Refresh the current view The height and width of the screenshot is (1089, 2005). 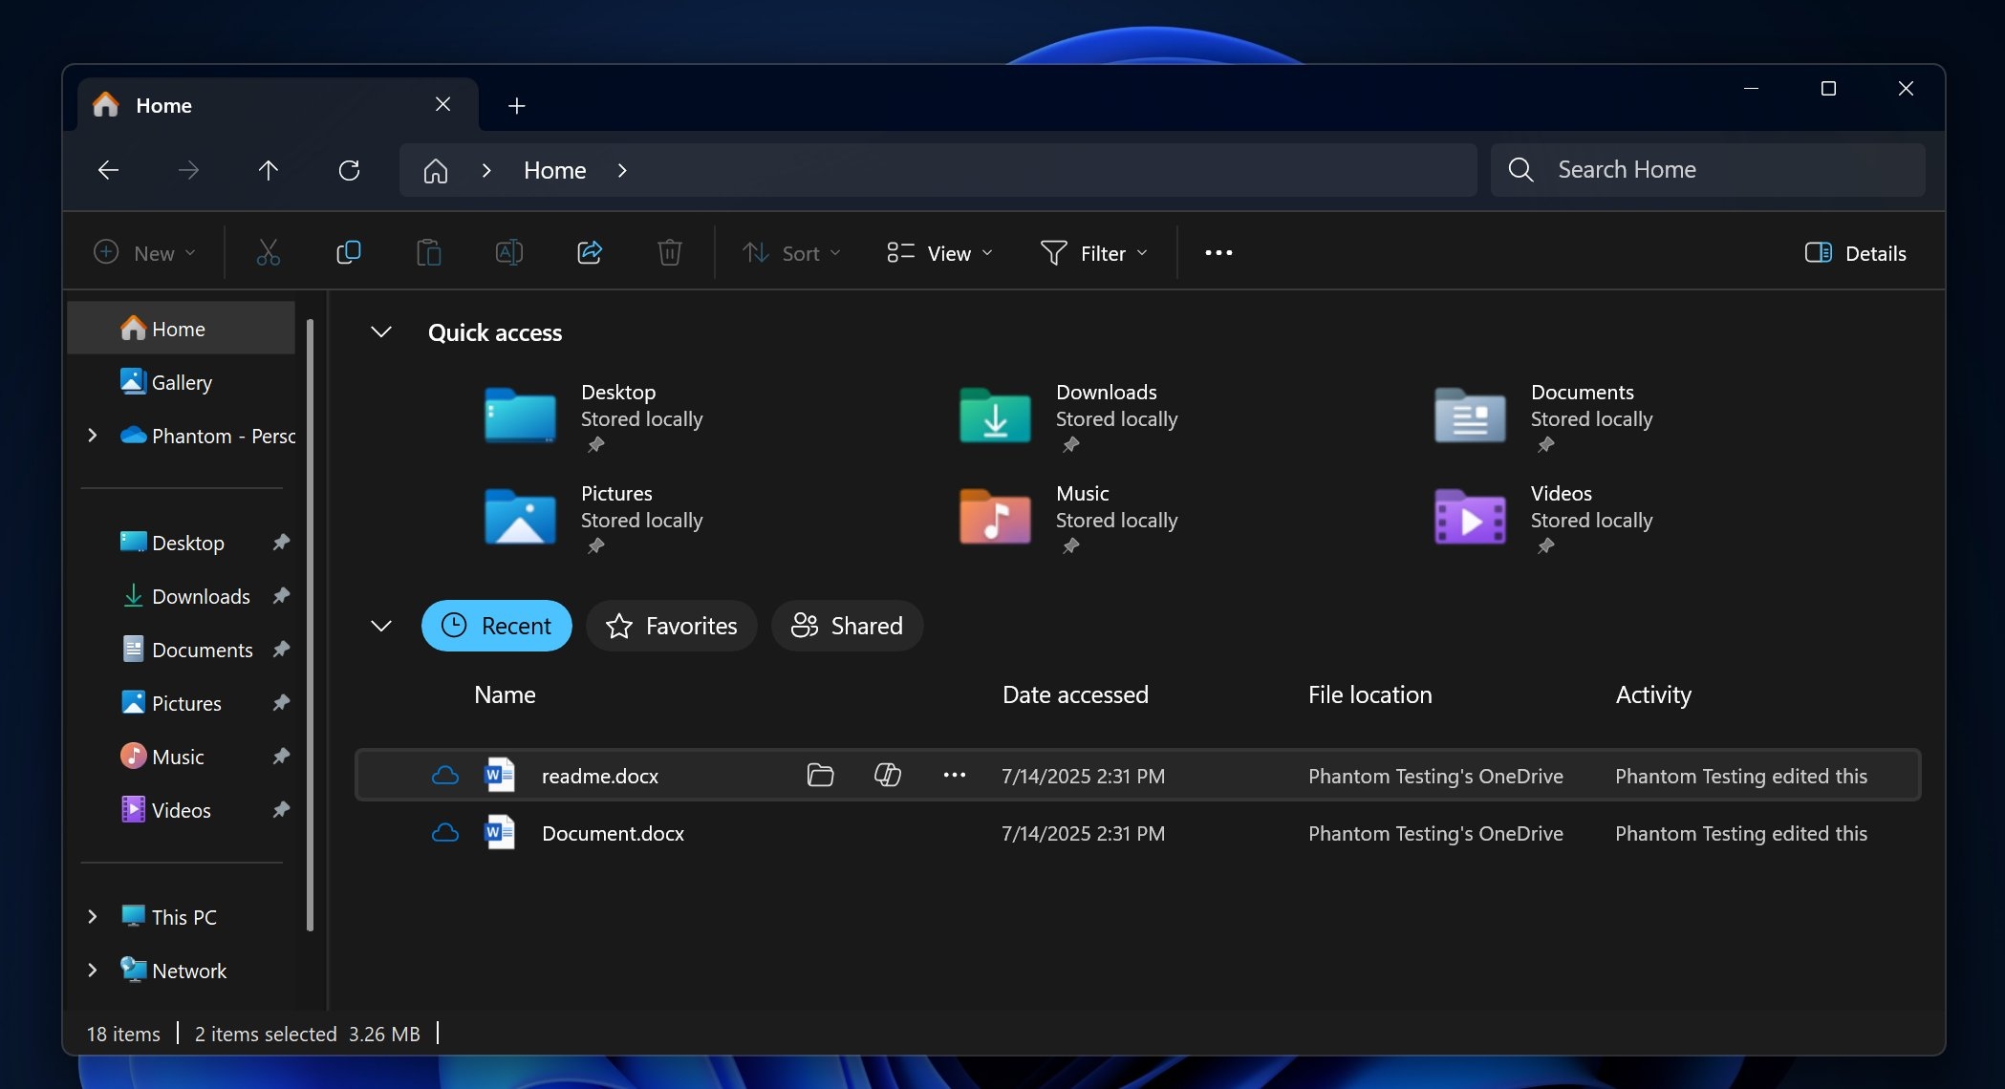(x=350, y=170)
